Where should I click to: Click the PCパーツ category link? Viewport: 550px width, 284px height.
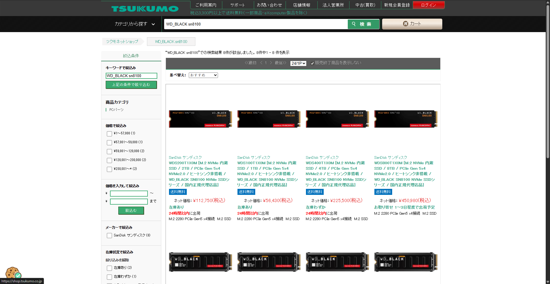[116, 110]
